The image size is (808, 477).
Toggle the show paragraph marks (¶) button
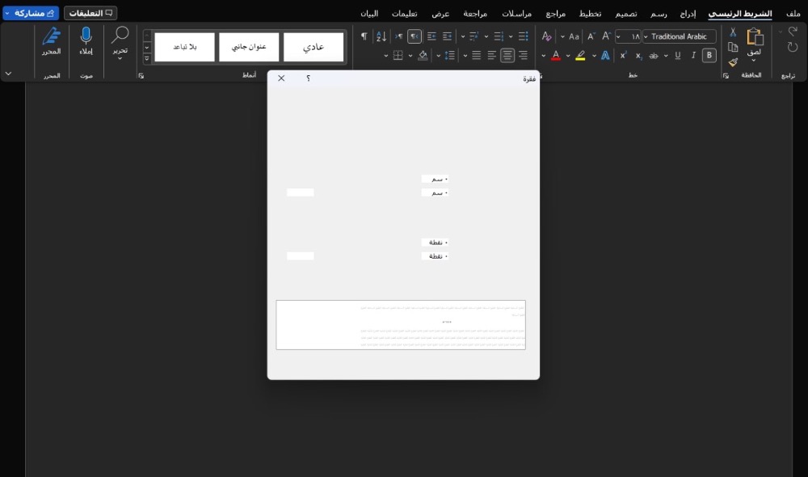click(364, 36)
